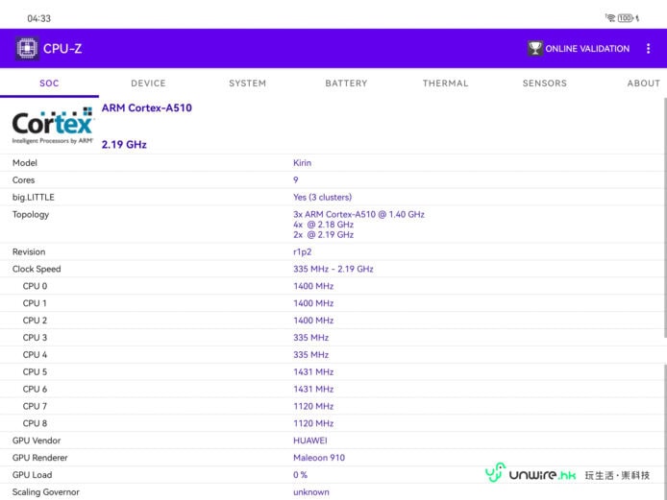Image resolution: width=667 pixels, height=500 pixels.
Task: Click the CPU 6 row label
Action: 35,389
